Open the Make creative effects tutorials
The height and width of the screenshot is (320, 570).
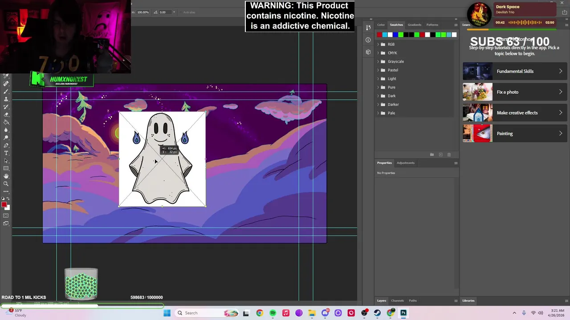pos(515,113)
